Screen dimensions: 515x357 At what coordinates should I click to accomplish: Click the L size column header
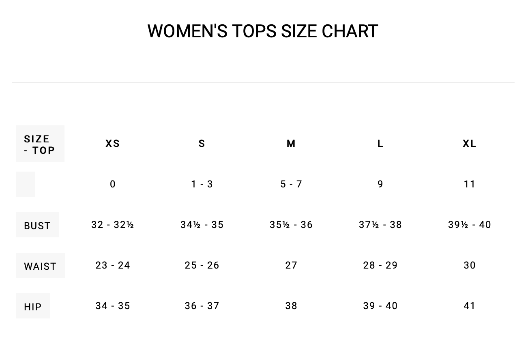(380, 144)
